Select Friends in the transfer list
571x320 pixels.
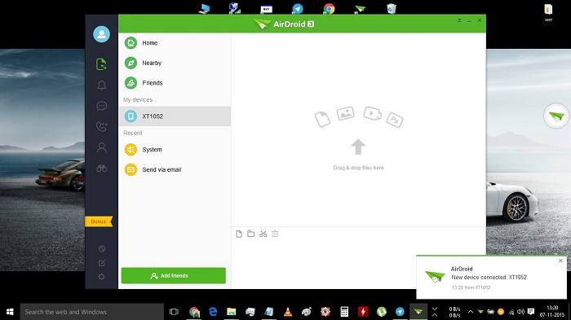click(175, 83)
